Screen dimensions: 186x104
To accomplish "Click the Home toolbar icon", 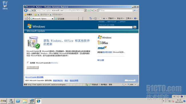I will (90, 18).
